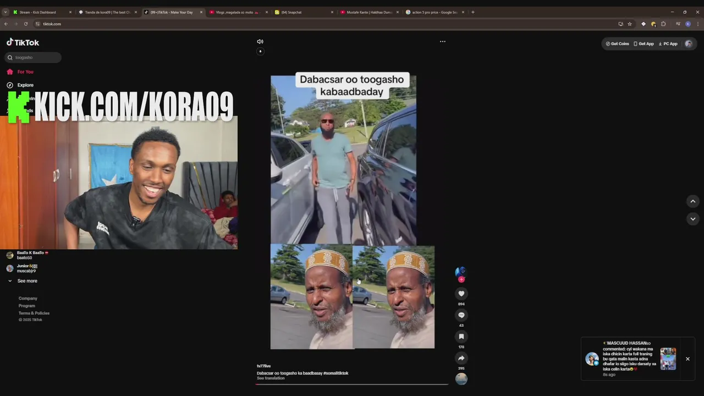Viewport: 704px width, 396px height.
Task: Click the Get Coins button
Action: (x=617, y=43)
